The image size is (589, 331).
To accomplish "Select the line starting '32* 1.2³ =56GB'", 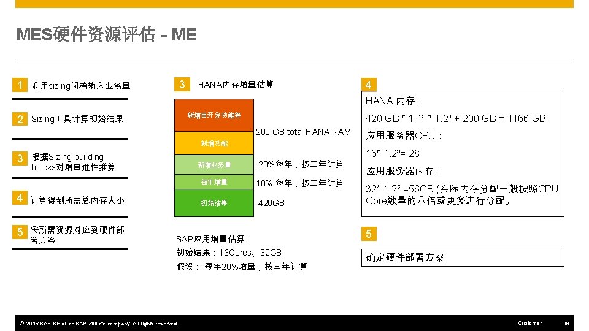I will coord(462,194).
